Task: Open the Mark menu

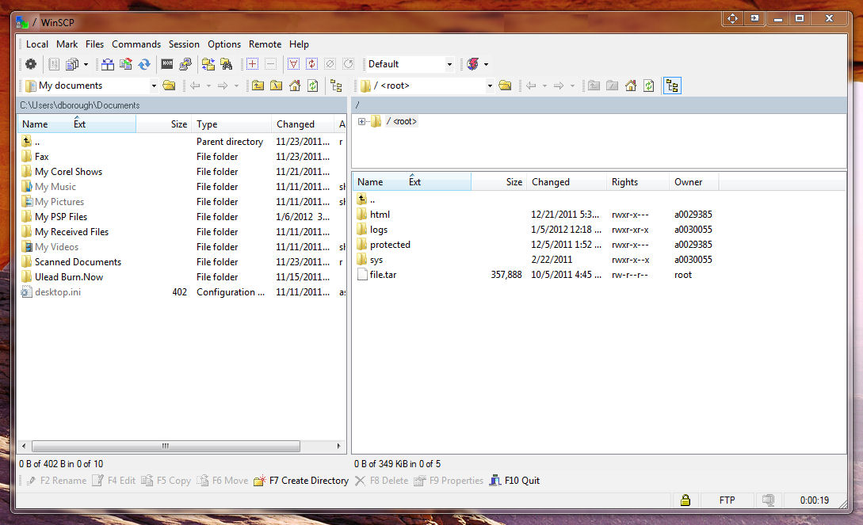Action: click(x=67, y=44)
